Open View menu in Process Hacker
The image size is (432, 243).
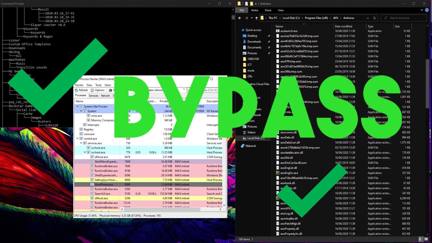pos(89,85)
